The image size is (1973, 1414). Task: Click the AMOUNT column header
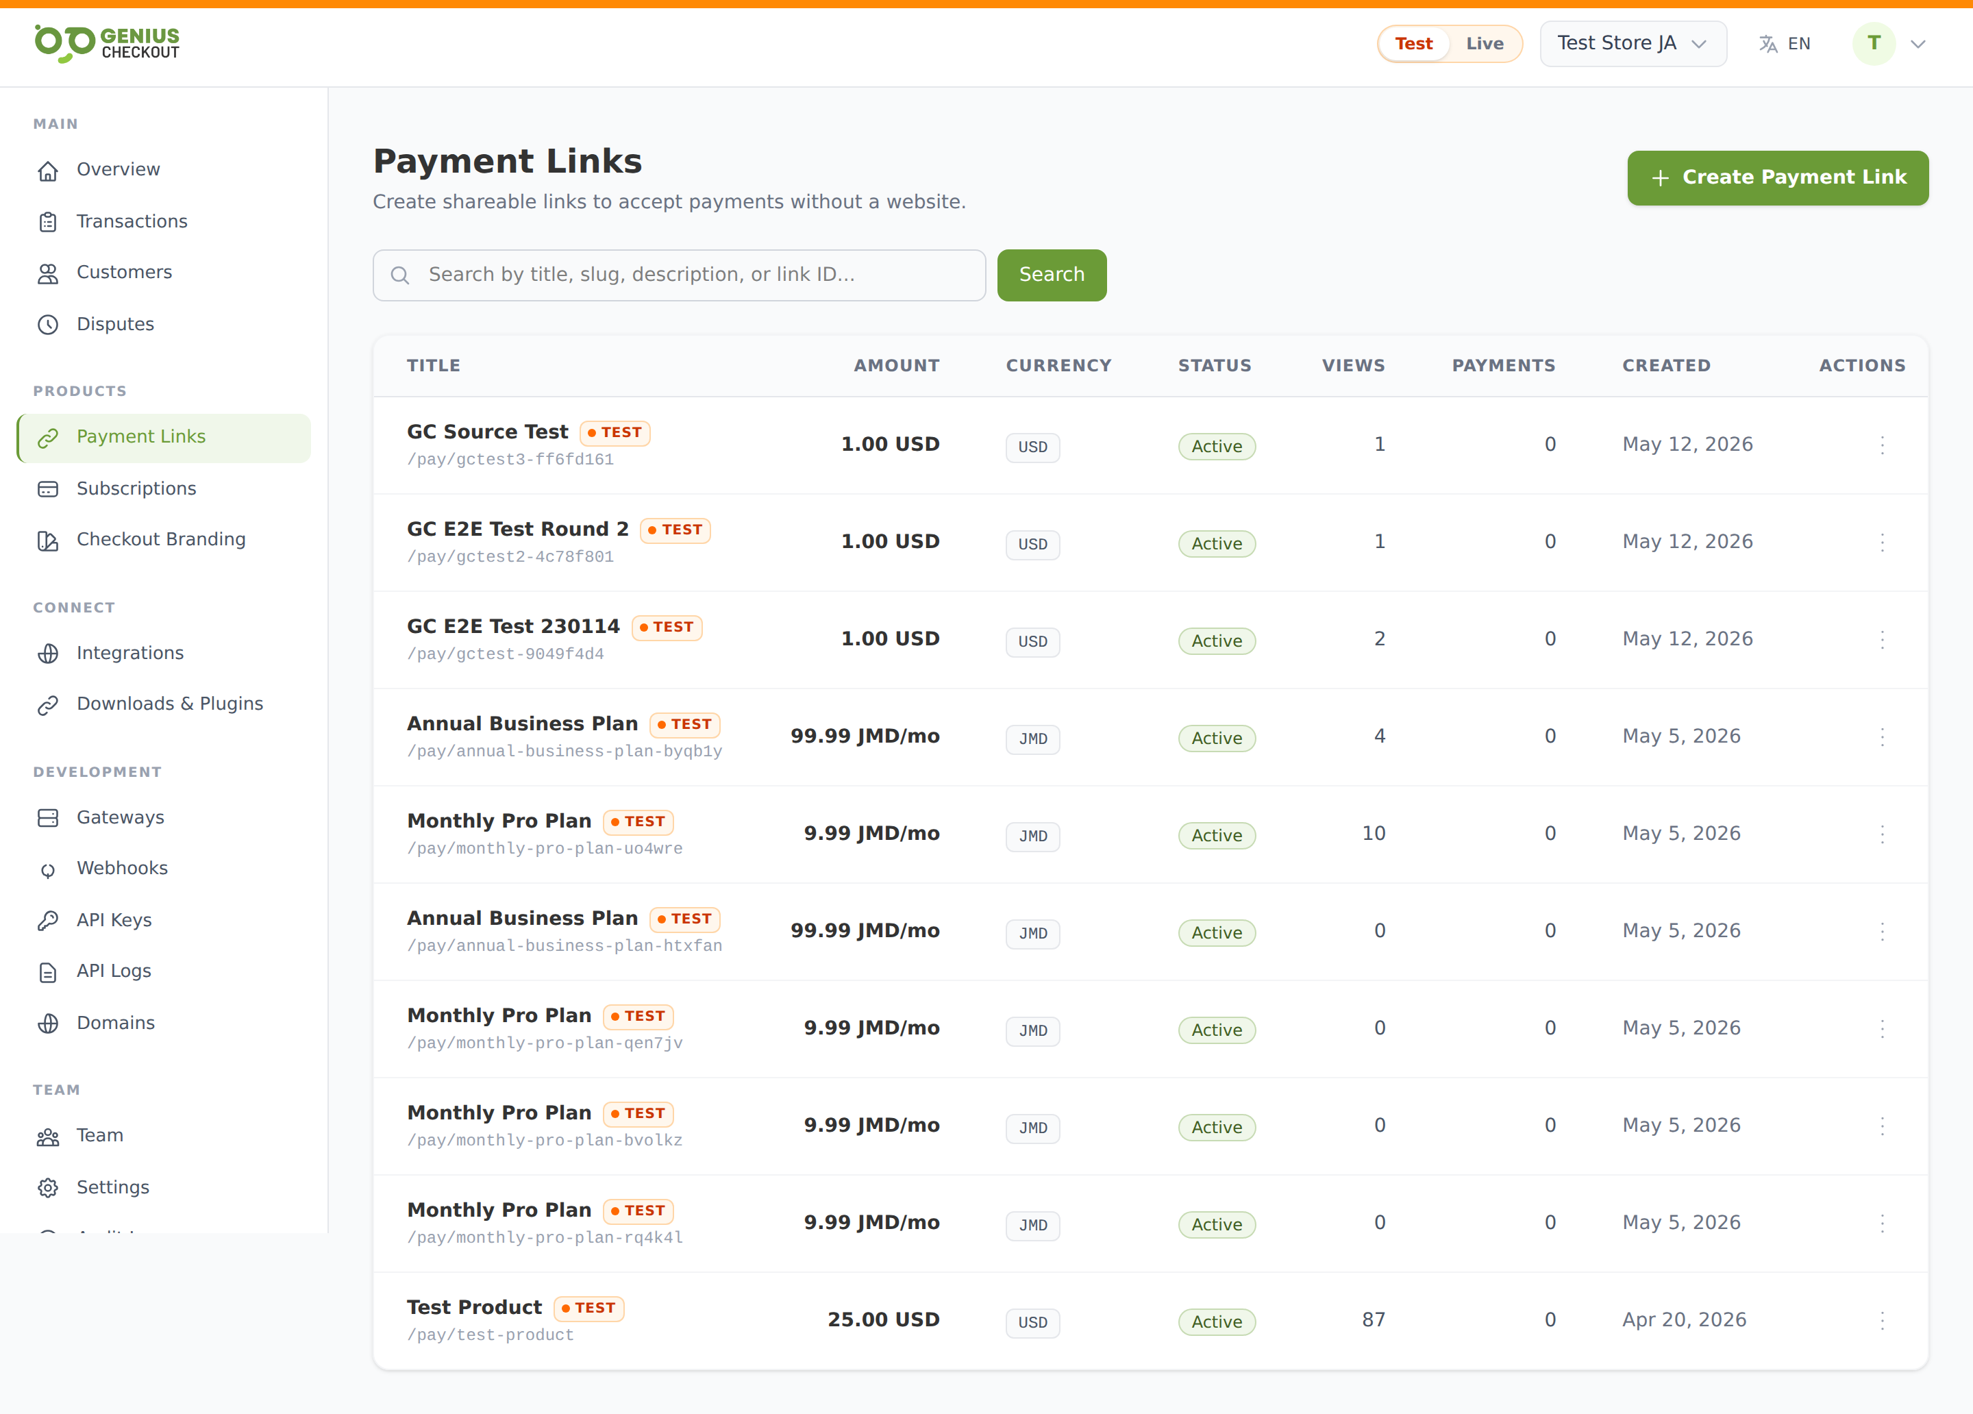point(896,365)
